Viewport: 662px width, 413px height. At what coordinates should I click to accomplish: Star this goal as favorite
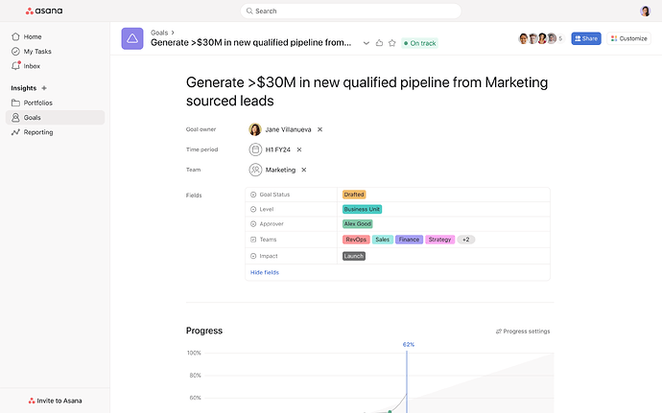click(x=392, y=43)
